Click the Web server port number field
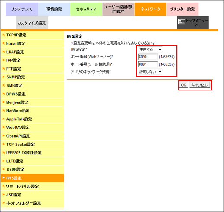The width and height of the screenshot is (224, 212). pos(148,57)
